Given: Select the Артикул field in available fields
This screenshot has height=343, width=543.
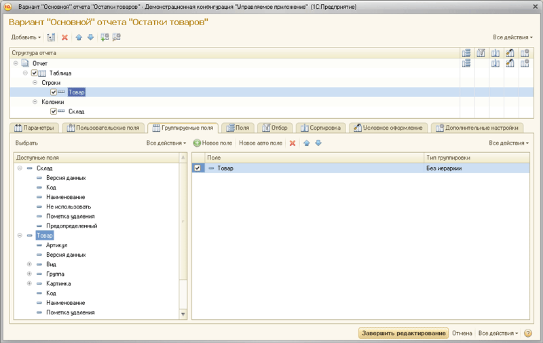Looking at the screenshot, I should tap(56, 245).
